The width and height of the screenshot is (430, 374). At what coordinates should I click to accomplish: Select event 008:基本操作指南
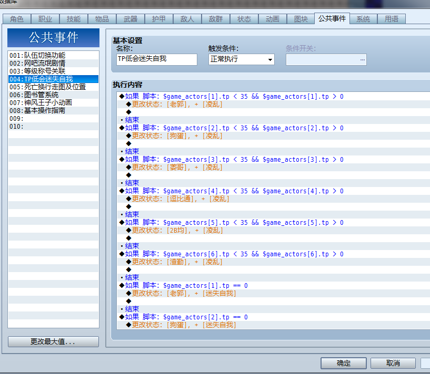(54, 111)
